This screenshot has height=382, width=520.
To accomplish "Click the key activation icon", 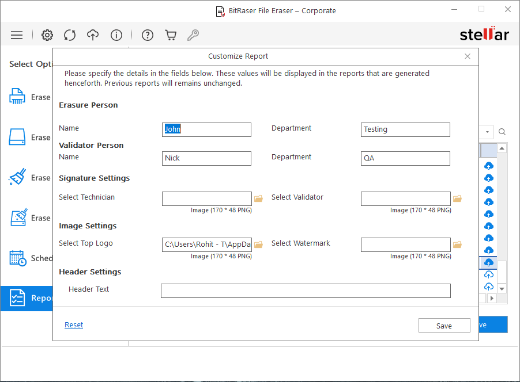I will pyautogui.click(x=193, y=35).
